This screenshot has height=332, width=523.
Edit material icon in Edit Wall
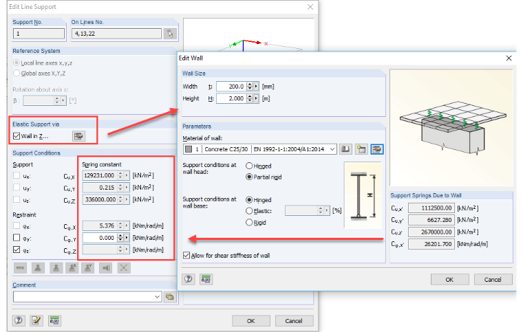tap(377, 149)
